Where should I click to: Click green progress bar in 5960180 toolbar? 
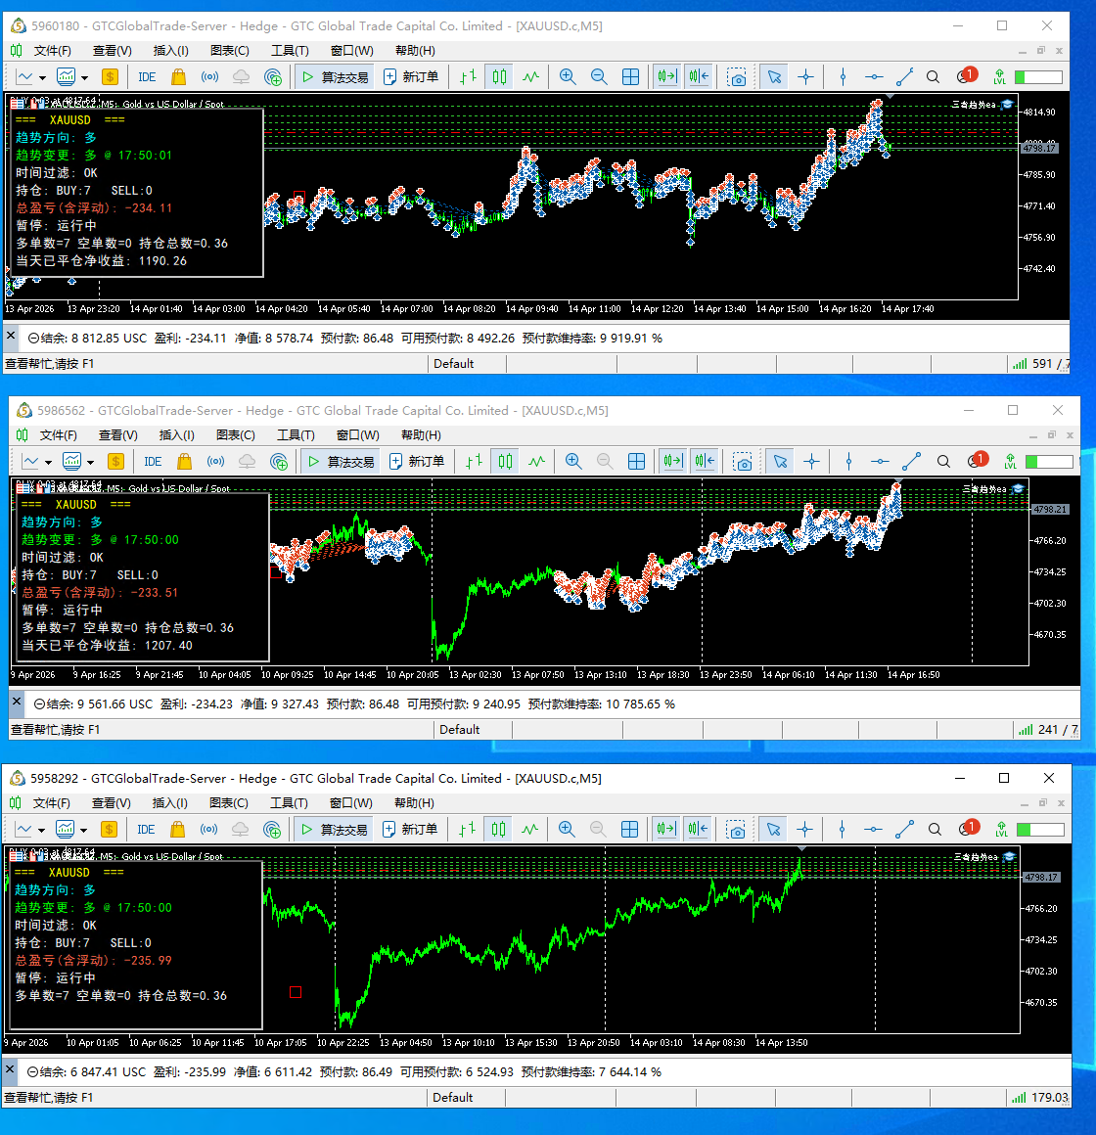click(1038, 76)
